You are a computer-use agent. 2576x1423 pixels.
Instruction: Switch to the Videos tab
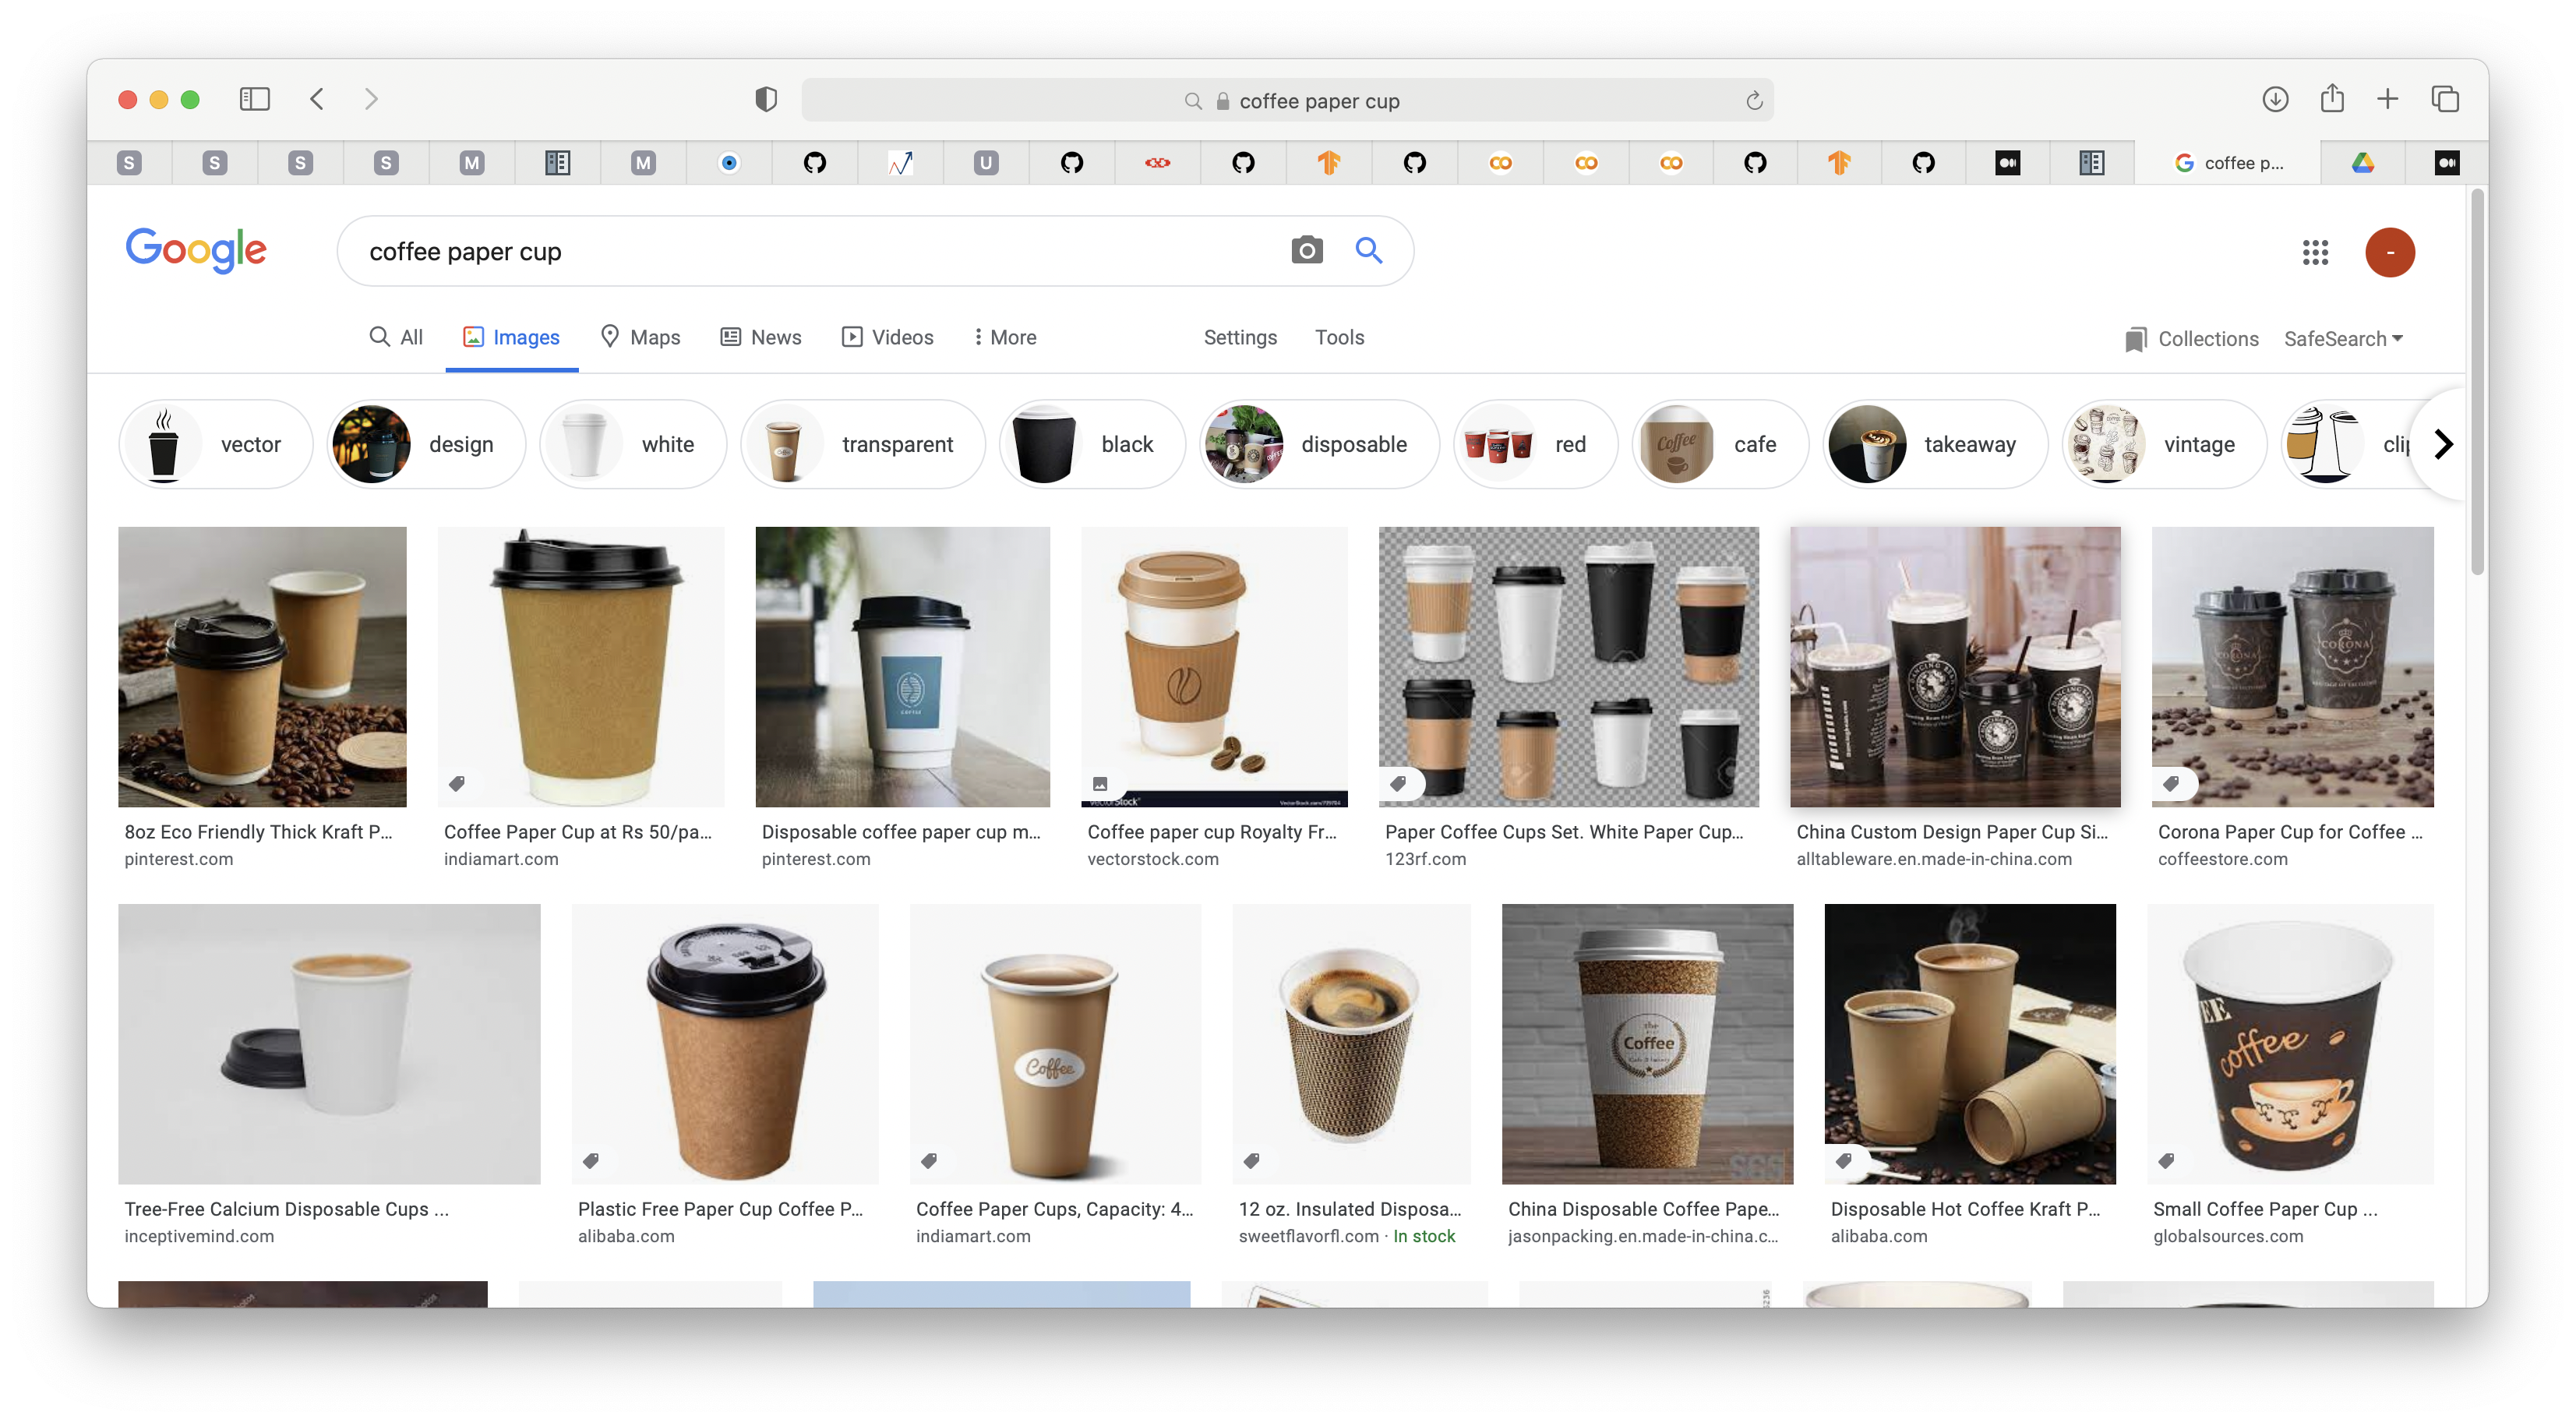tap(888, 337)
